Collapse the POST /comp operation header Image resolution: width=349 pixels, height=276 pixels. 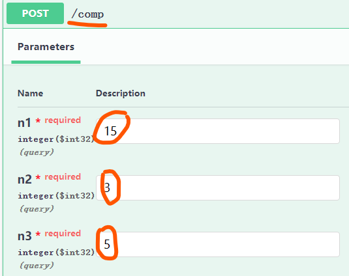pos(176,14)
